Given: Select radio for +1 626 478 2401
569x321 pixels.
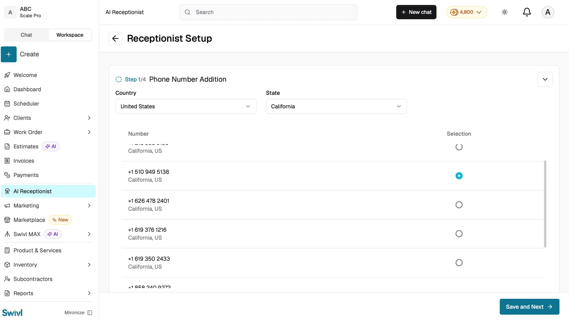Looking at the screenshot, I should coord(459,205).
